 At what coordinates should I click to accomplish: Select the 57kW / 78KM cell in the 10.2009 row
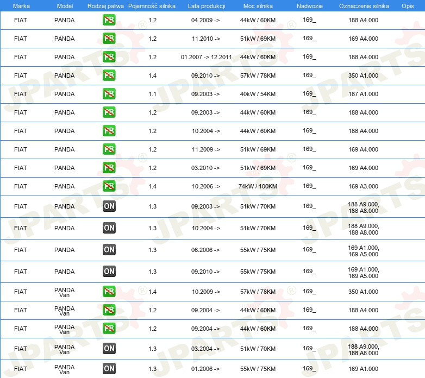[258, 292]
